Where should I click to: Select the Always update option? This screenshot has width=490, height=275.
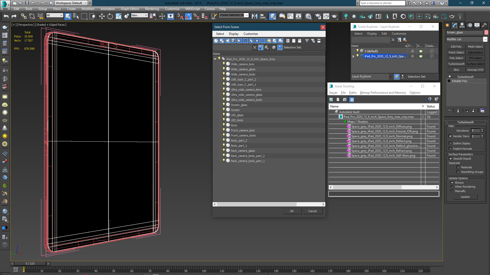pos(452,183)
